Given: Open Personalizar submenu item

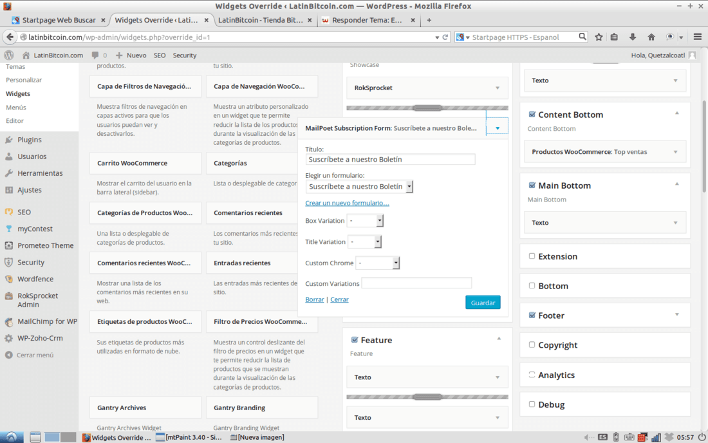Looking at the screenshot, I should [24, 80].
